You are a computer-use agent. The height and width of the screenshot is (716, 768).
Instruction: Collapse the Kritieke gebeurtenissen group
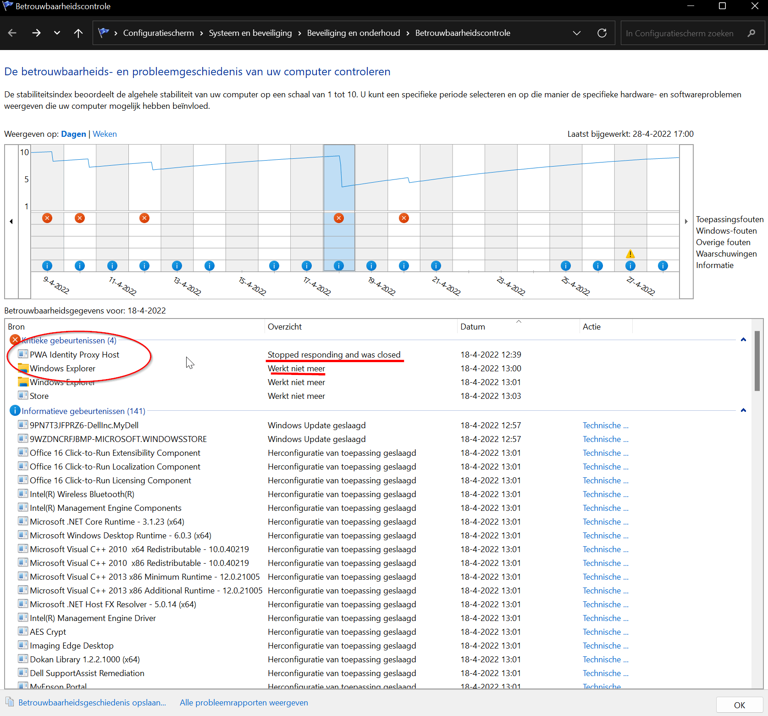coord(743,340)
